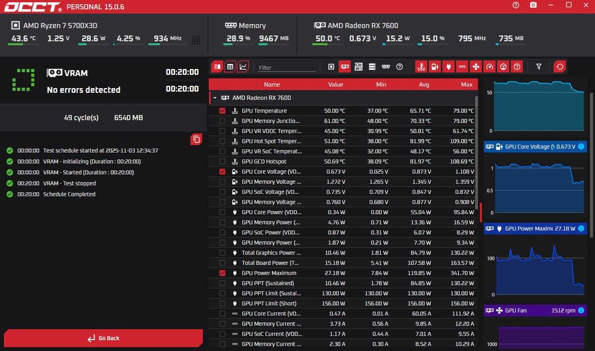Click the '49 cycle(s)' text
Image resolution: width=595 pixels, height=351 pixels.
81,118
